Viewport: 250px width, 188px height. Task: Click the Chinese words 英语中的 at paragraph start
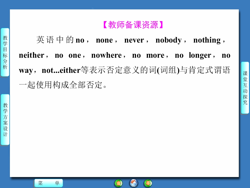pos(55,40)
